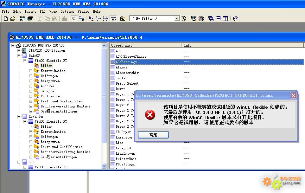This screenshot has height=193, width=305.
Task: Select Bilder under MainOP
Action: click(x=46, y=66)
